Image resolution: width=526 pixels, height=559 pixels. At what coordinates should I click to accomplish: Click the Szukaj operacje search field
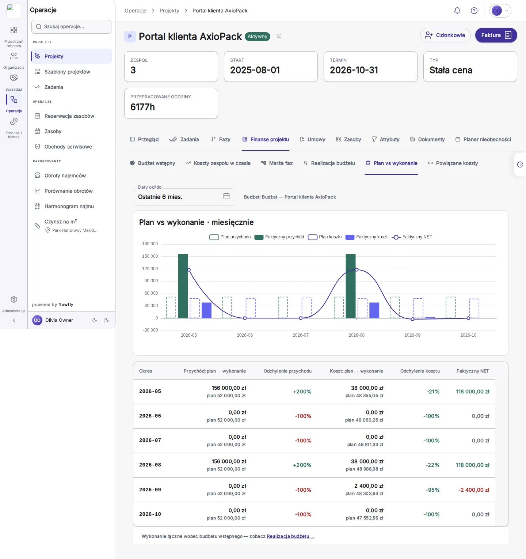[72, 27]
